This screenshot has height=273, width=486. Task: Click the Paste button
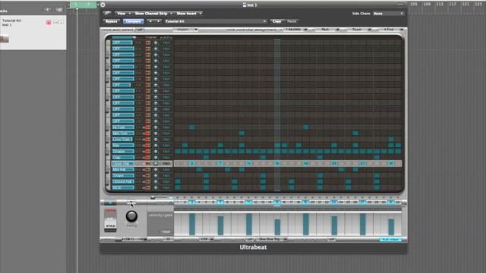tap(292, 21)
